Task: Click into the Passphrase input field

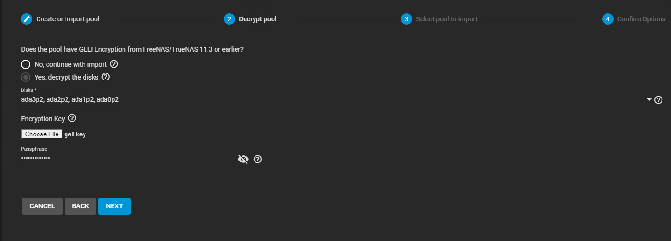Action: (127, 158)
